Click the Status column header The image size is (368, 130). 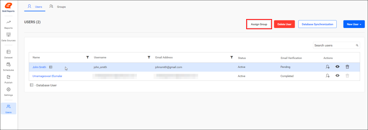point(242,58)
